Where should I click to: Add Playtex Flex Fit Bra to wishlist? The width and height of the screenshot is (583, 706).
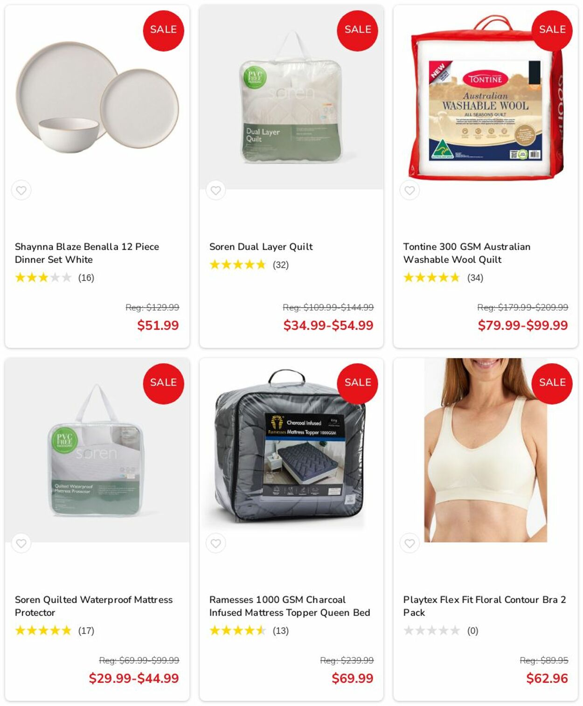(409, 543)
